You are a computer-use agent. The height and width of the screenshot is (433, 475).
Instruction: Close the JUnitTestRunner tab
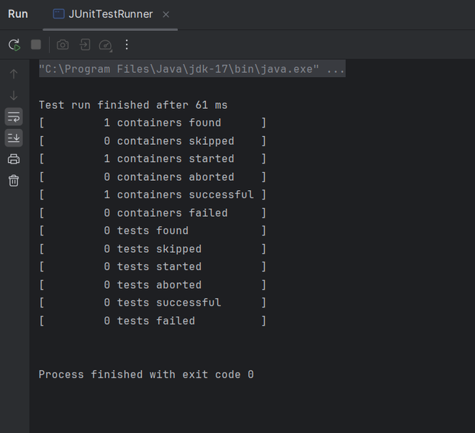(166, 14)
